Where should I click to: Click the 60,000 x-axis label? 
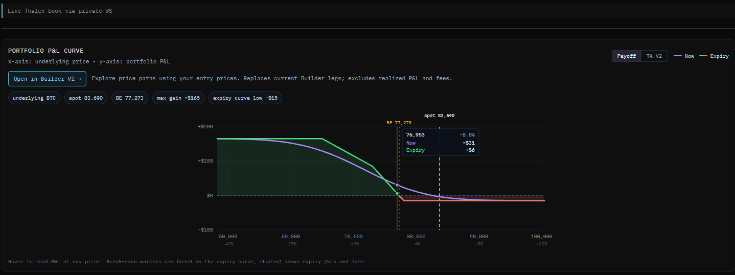pos(291,237)
